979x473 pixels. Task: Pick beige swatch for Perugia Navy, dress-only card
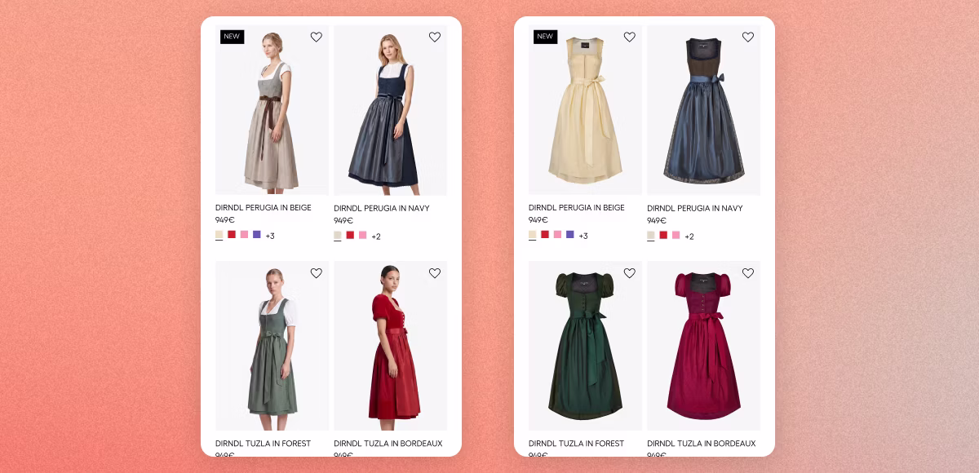pos(651,236)
